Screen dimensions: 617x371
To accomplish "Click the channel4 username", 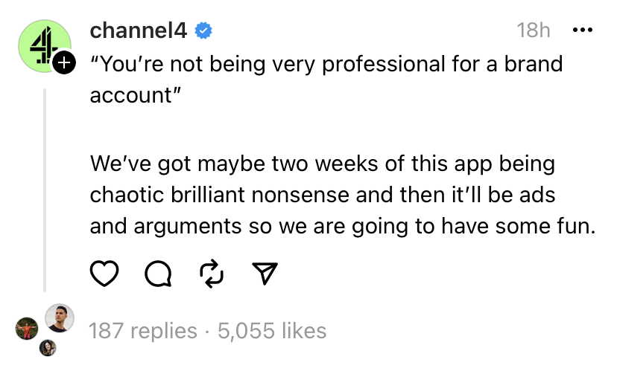I will 139,30.
